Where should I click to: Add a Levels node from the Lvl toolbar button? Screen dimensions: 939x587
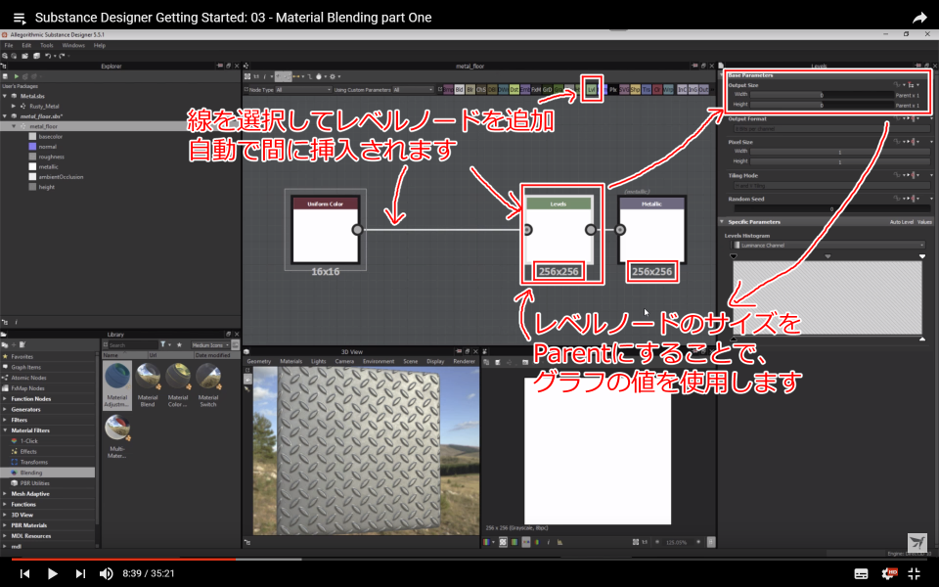click(592, 89)
